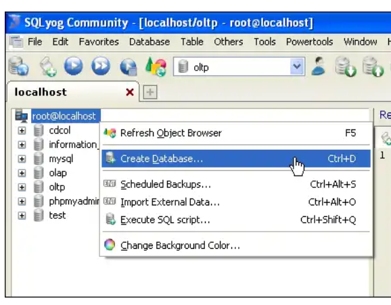
Task: Select the mysql database label
Action: click(61, 159)
